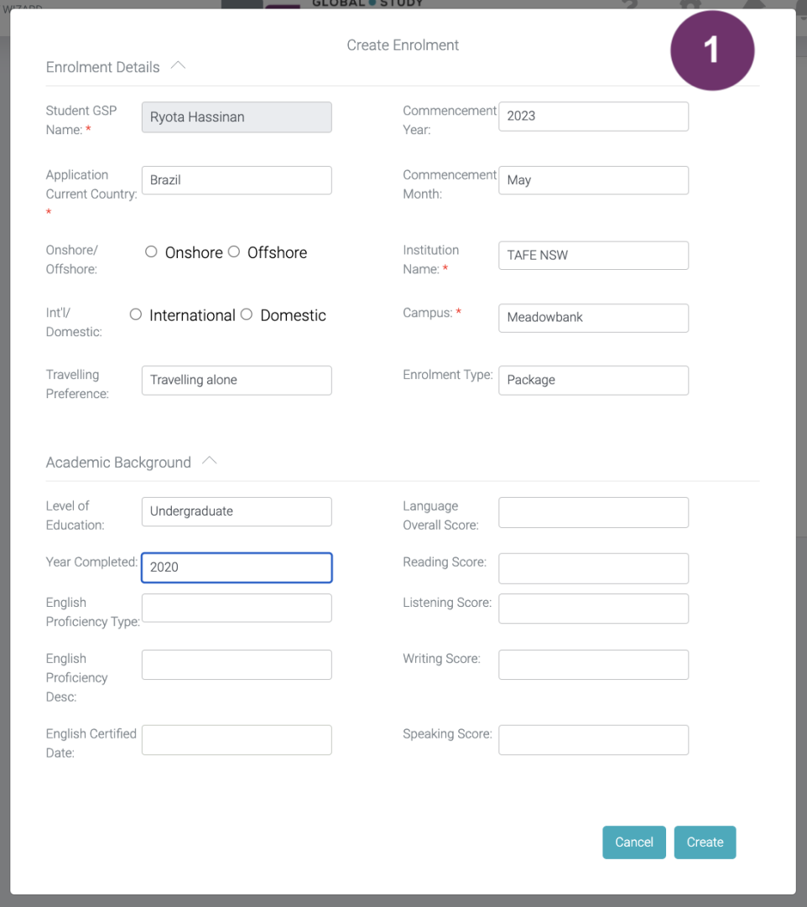Click the Cancel button
Screen dimensions: 807x907
[x=634, y=842]
